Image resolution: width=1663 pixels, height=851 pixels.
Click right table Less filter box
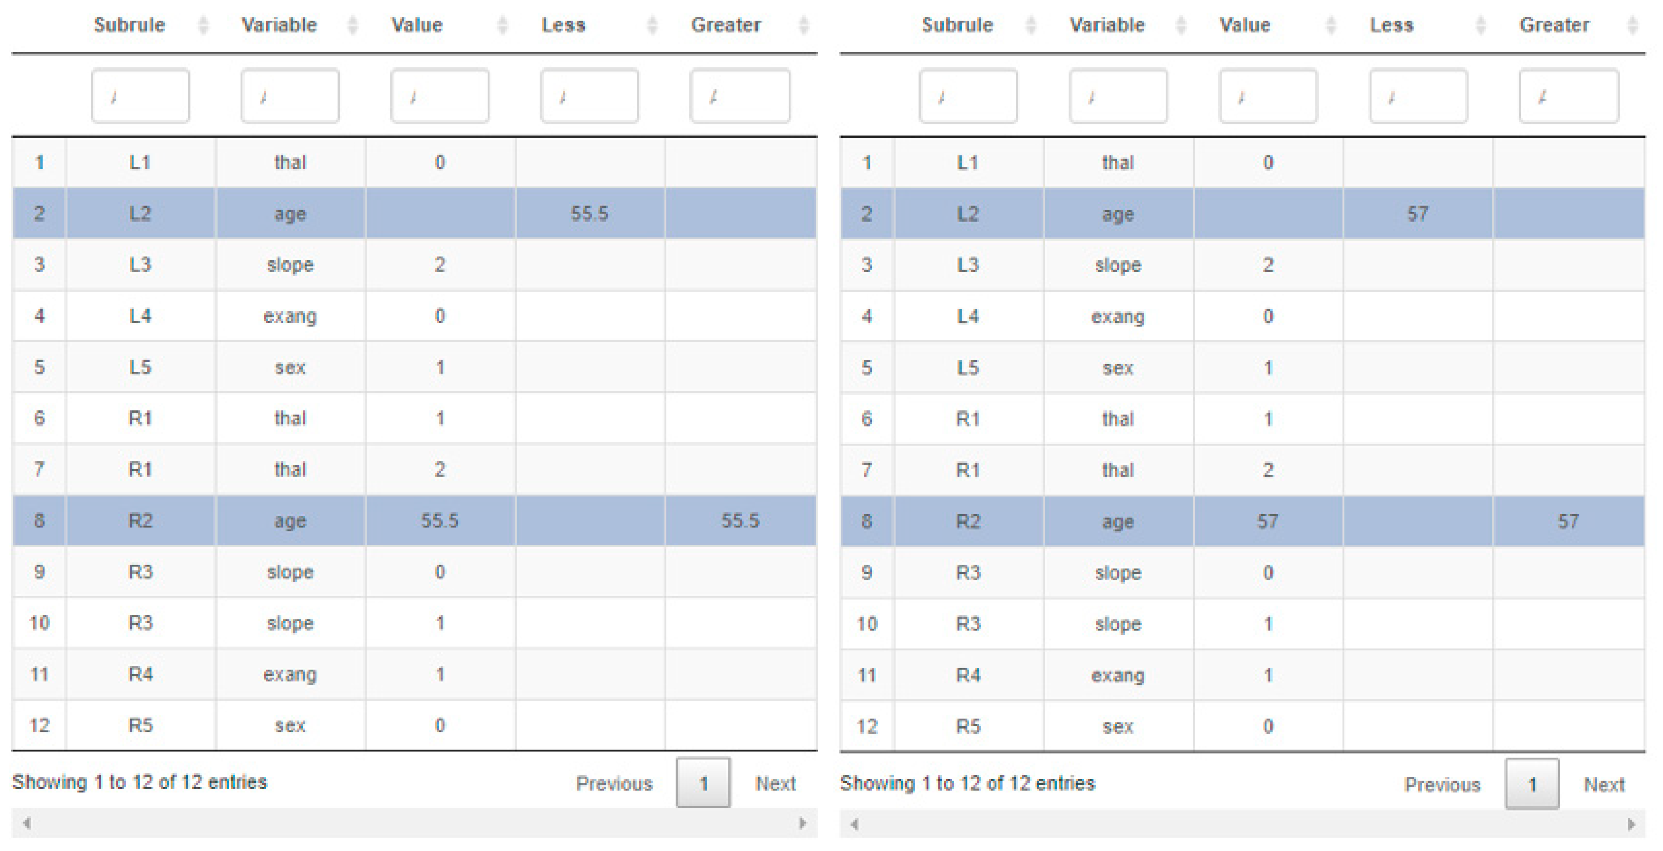(x=1418, y=96)
